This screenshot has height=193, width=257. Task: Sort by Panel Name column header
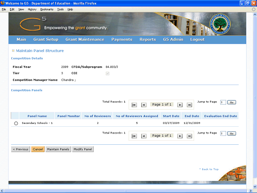(x=37, y=116)
